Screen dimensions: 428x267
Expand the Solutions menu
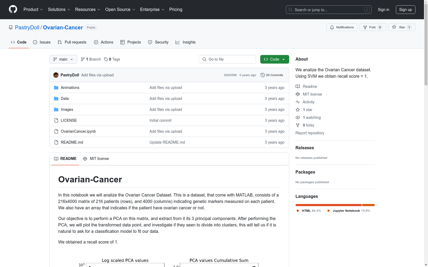click(x=59, y=9)
